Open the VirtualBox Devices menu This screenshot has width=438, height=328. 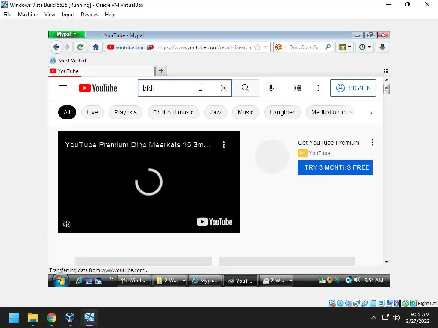[89, 15]
